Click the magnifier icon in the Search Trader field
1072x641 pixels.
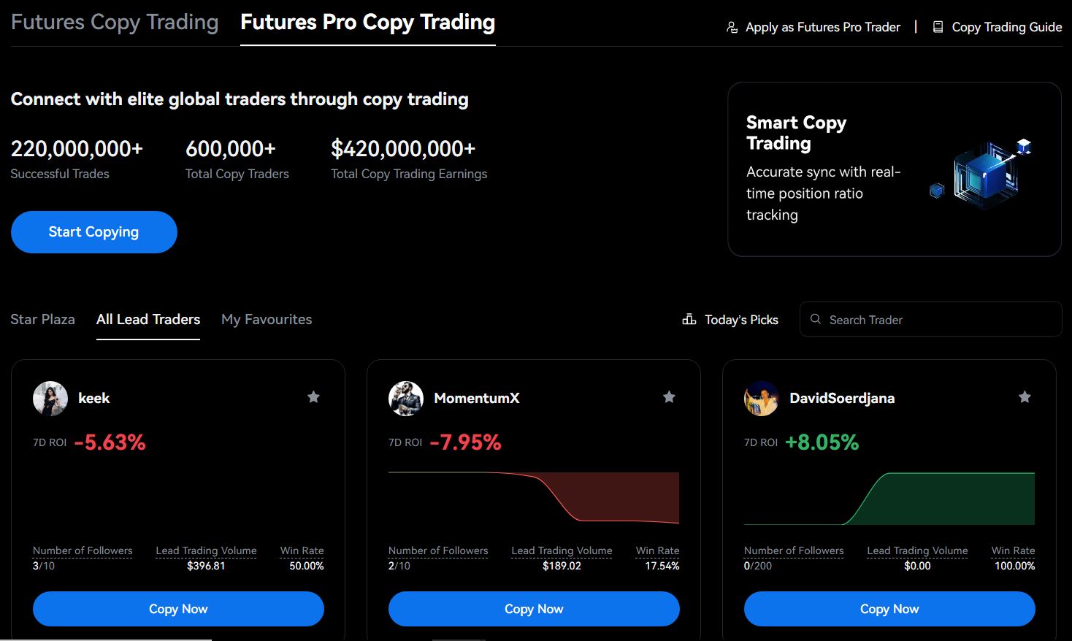(815, 319)
